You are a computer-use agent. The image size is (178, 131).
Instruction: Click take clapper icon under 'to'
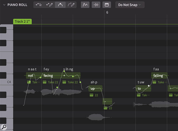139,95
